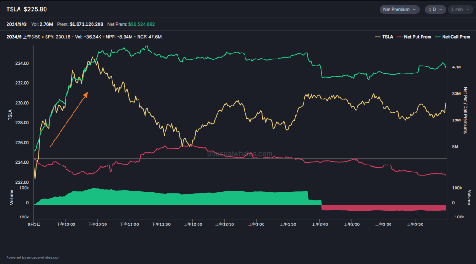Image resolution: width=476 pixels, height=264 pixels.
Task: Select the 下午10:30 time axis label
Action: (x=97, y=224)
